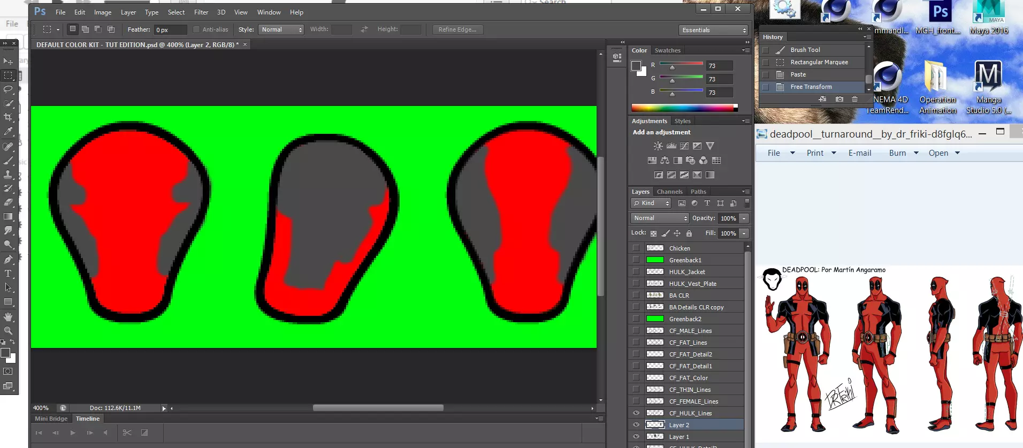This screenshot has width=1023, height=448.
Task: Pick the Eyedropper tool
Action: [8, 131]
